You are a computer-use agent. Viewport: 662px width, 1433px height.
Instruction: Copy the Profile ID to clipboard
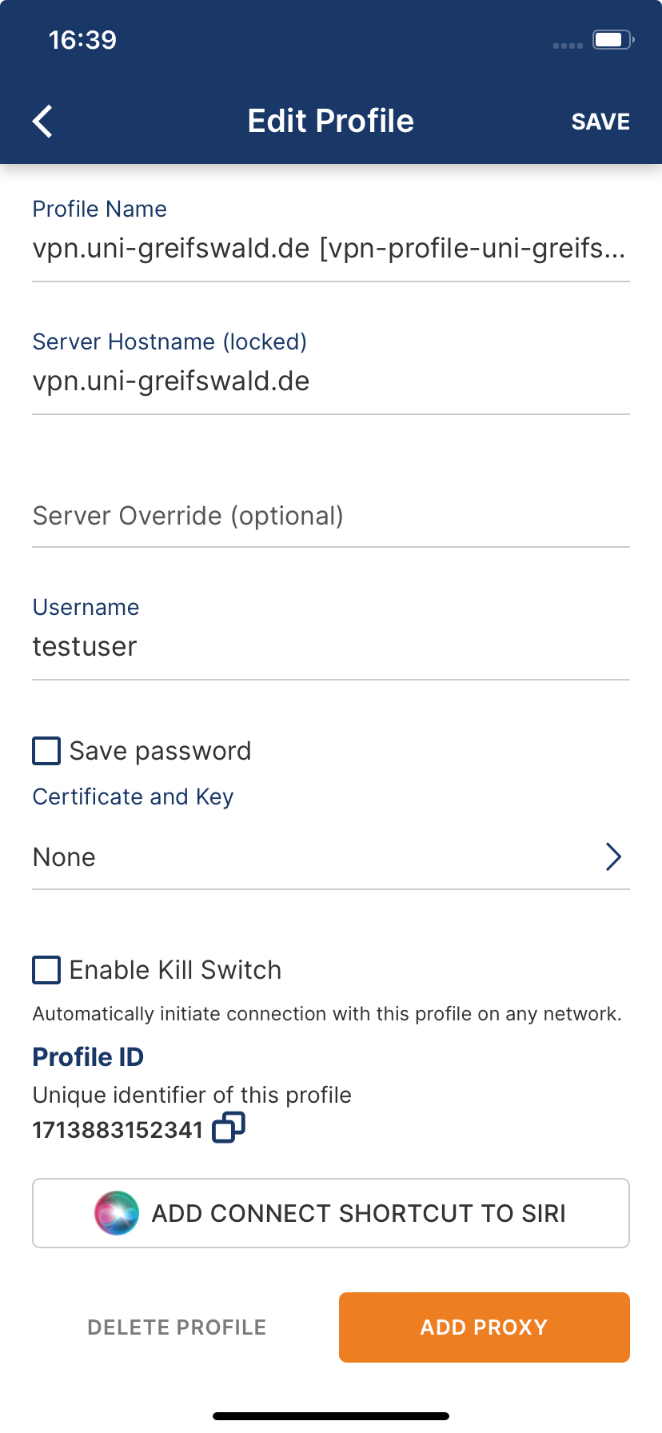229,1128
